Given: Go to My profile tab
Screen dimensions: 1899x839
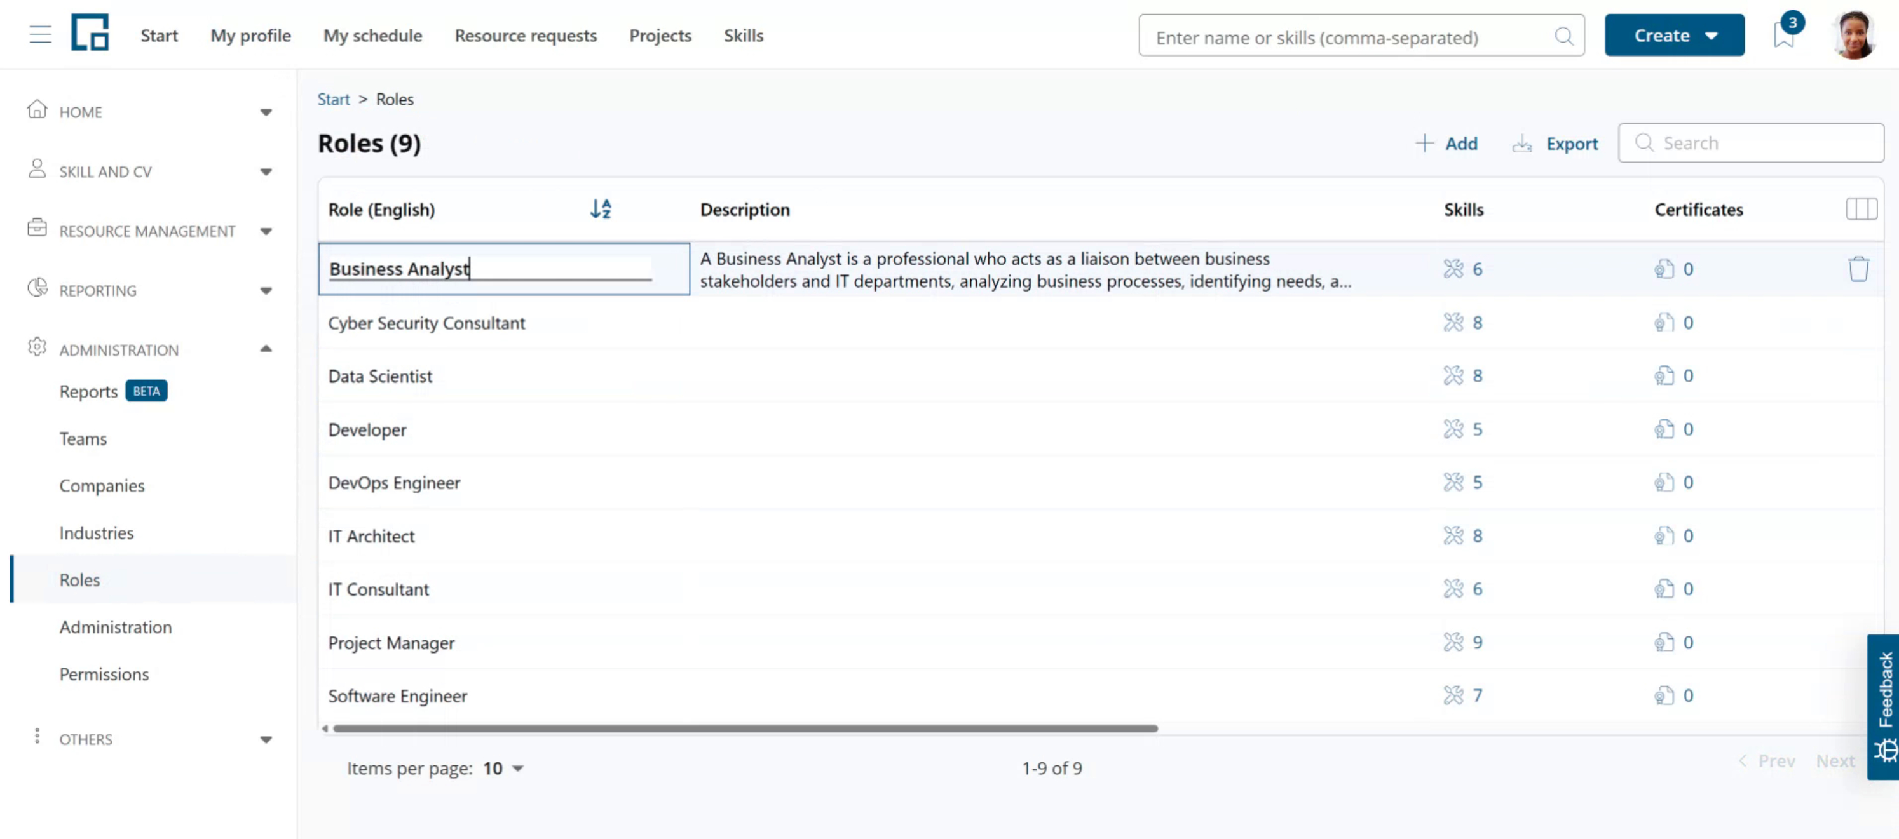Looking at the screenshot, I should point(250,36).
